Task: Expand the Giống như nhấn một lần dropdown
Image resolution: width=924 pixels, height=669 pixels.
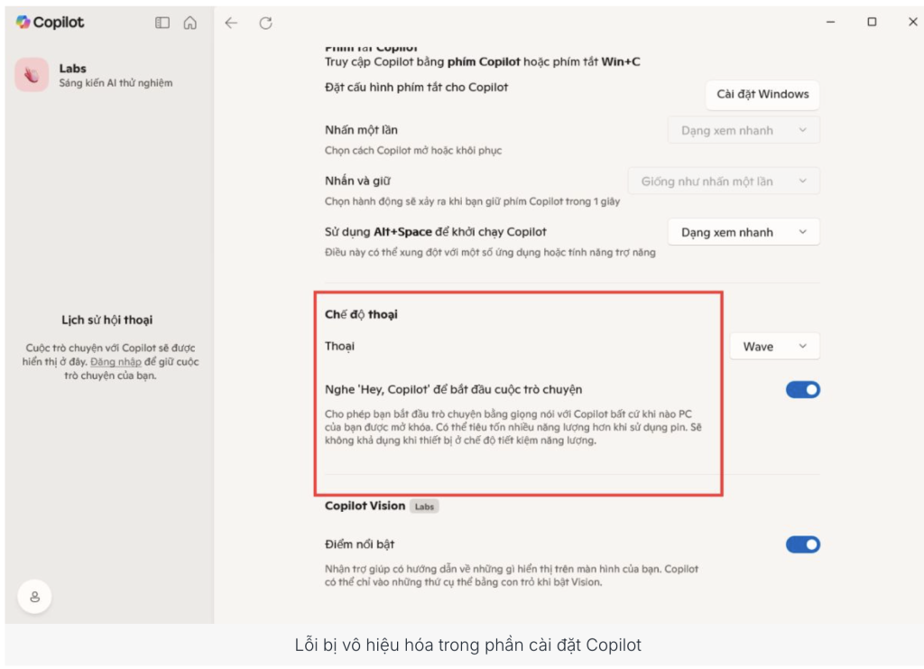Action: point(724,181)
